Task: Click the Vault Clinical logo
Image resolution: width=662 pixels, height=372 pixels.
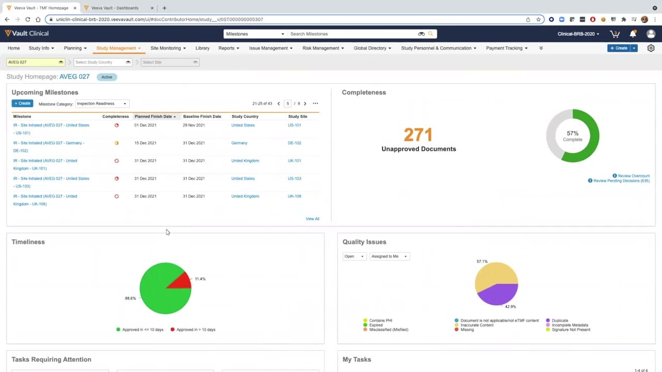Action: pyautogui.click(x=27, y=34)
